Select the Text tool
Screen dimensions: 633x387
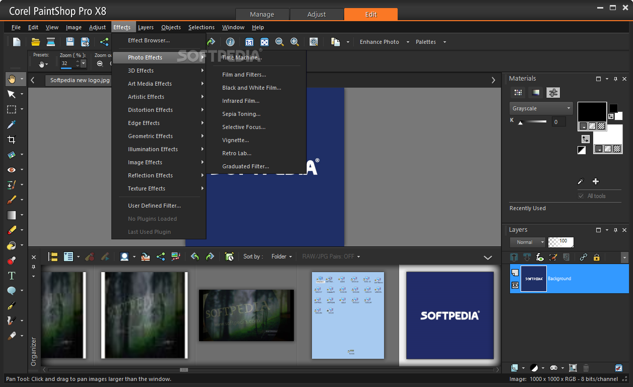pos(12,276)
